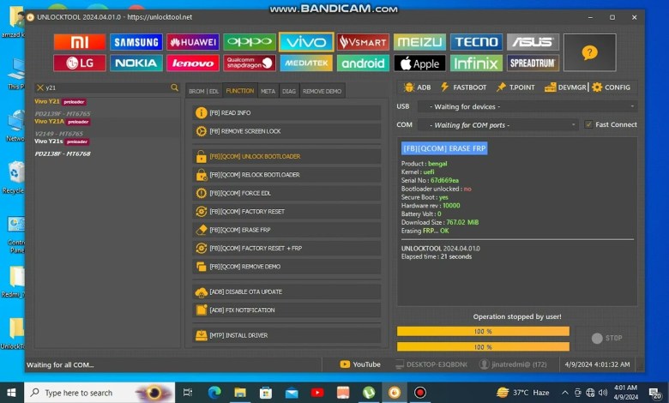Click the upper 100% progress bar
Screen dimensions: 669x403
[483, 331]
